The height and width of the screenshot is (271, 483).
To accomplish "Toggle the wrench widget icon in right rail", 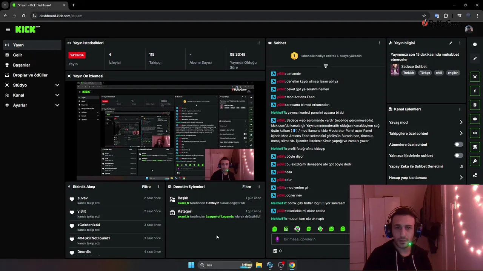I will 475,161.
